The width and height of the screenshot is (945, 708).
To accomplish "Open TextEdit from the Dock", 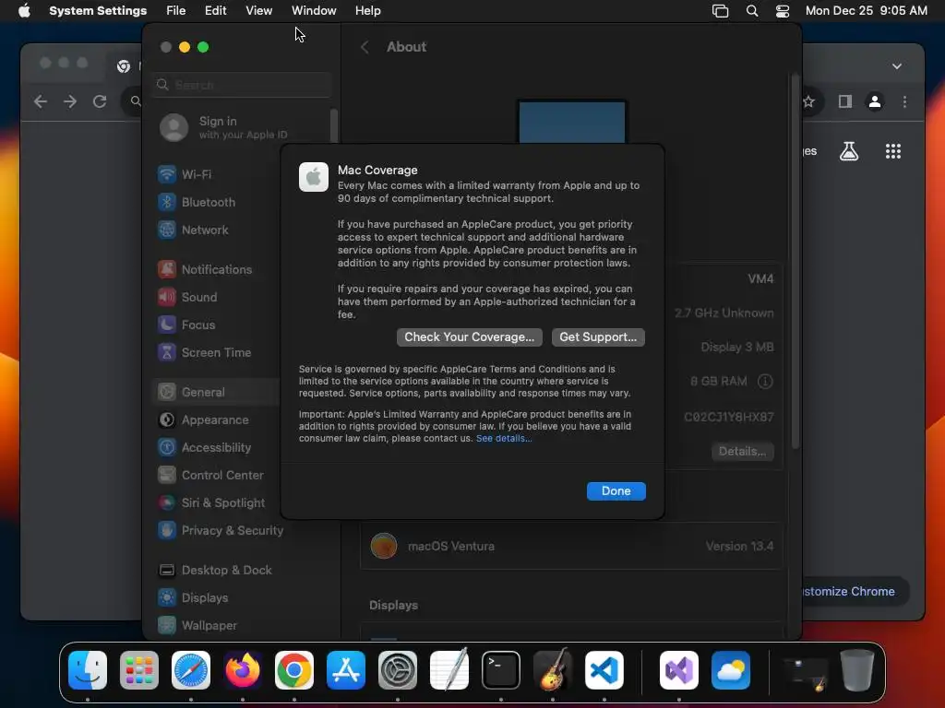I will tap(449, 670).
